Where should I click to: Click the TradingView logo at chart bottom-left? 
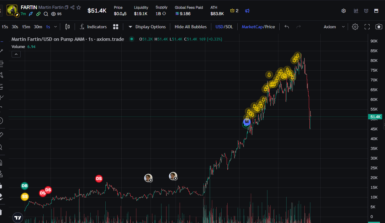(x=18, y=217)
